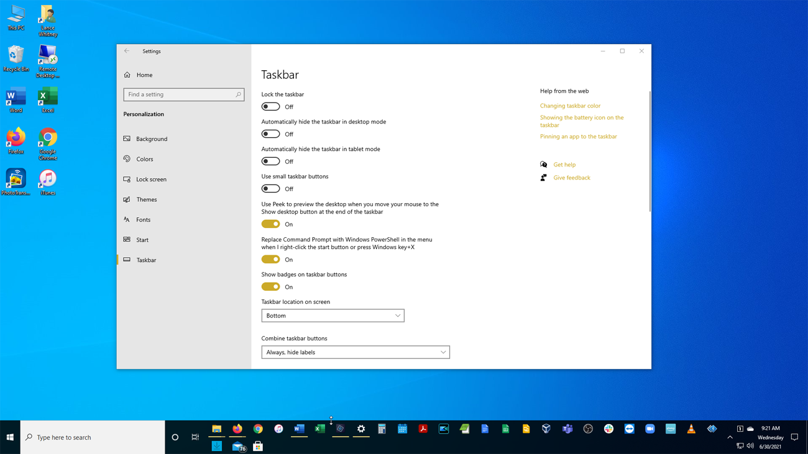Open OBS Studio taskbar icon
This screenshot has width=808, height=454.
point(588,429)
